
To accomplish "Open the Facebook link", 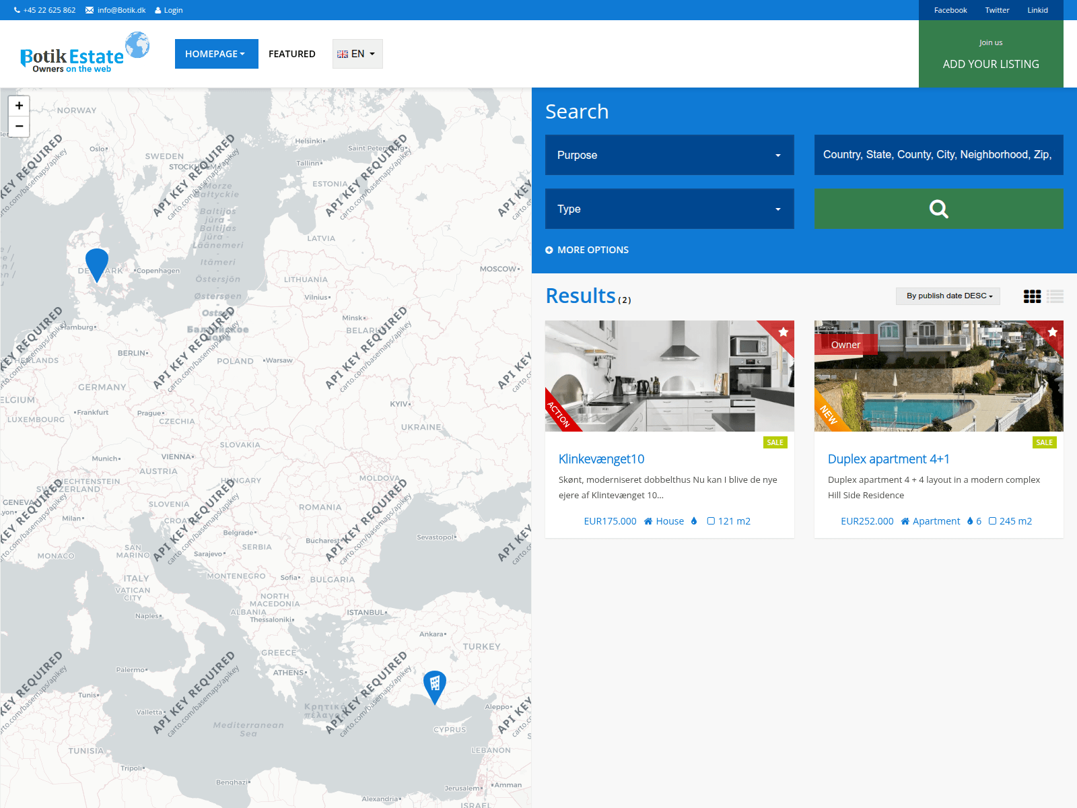I will tap(950, 10).
